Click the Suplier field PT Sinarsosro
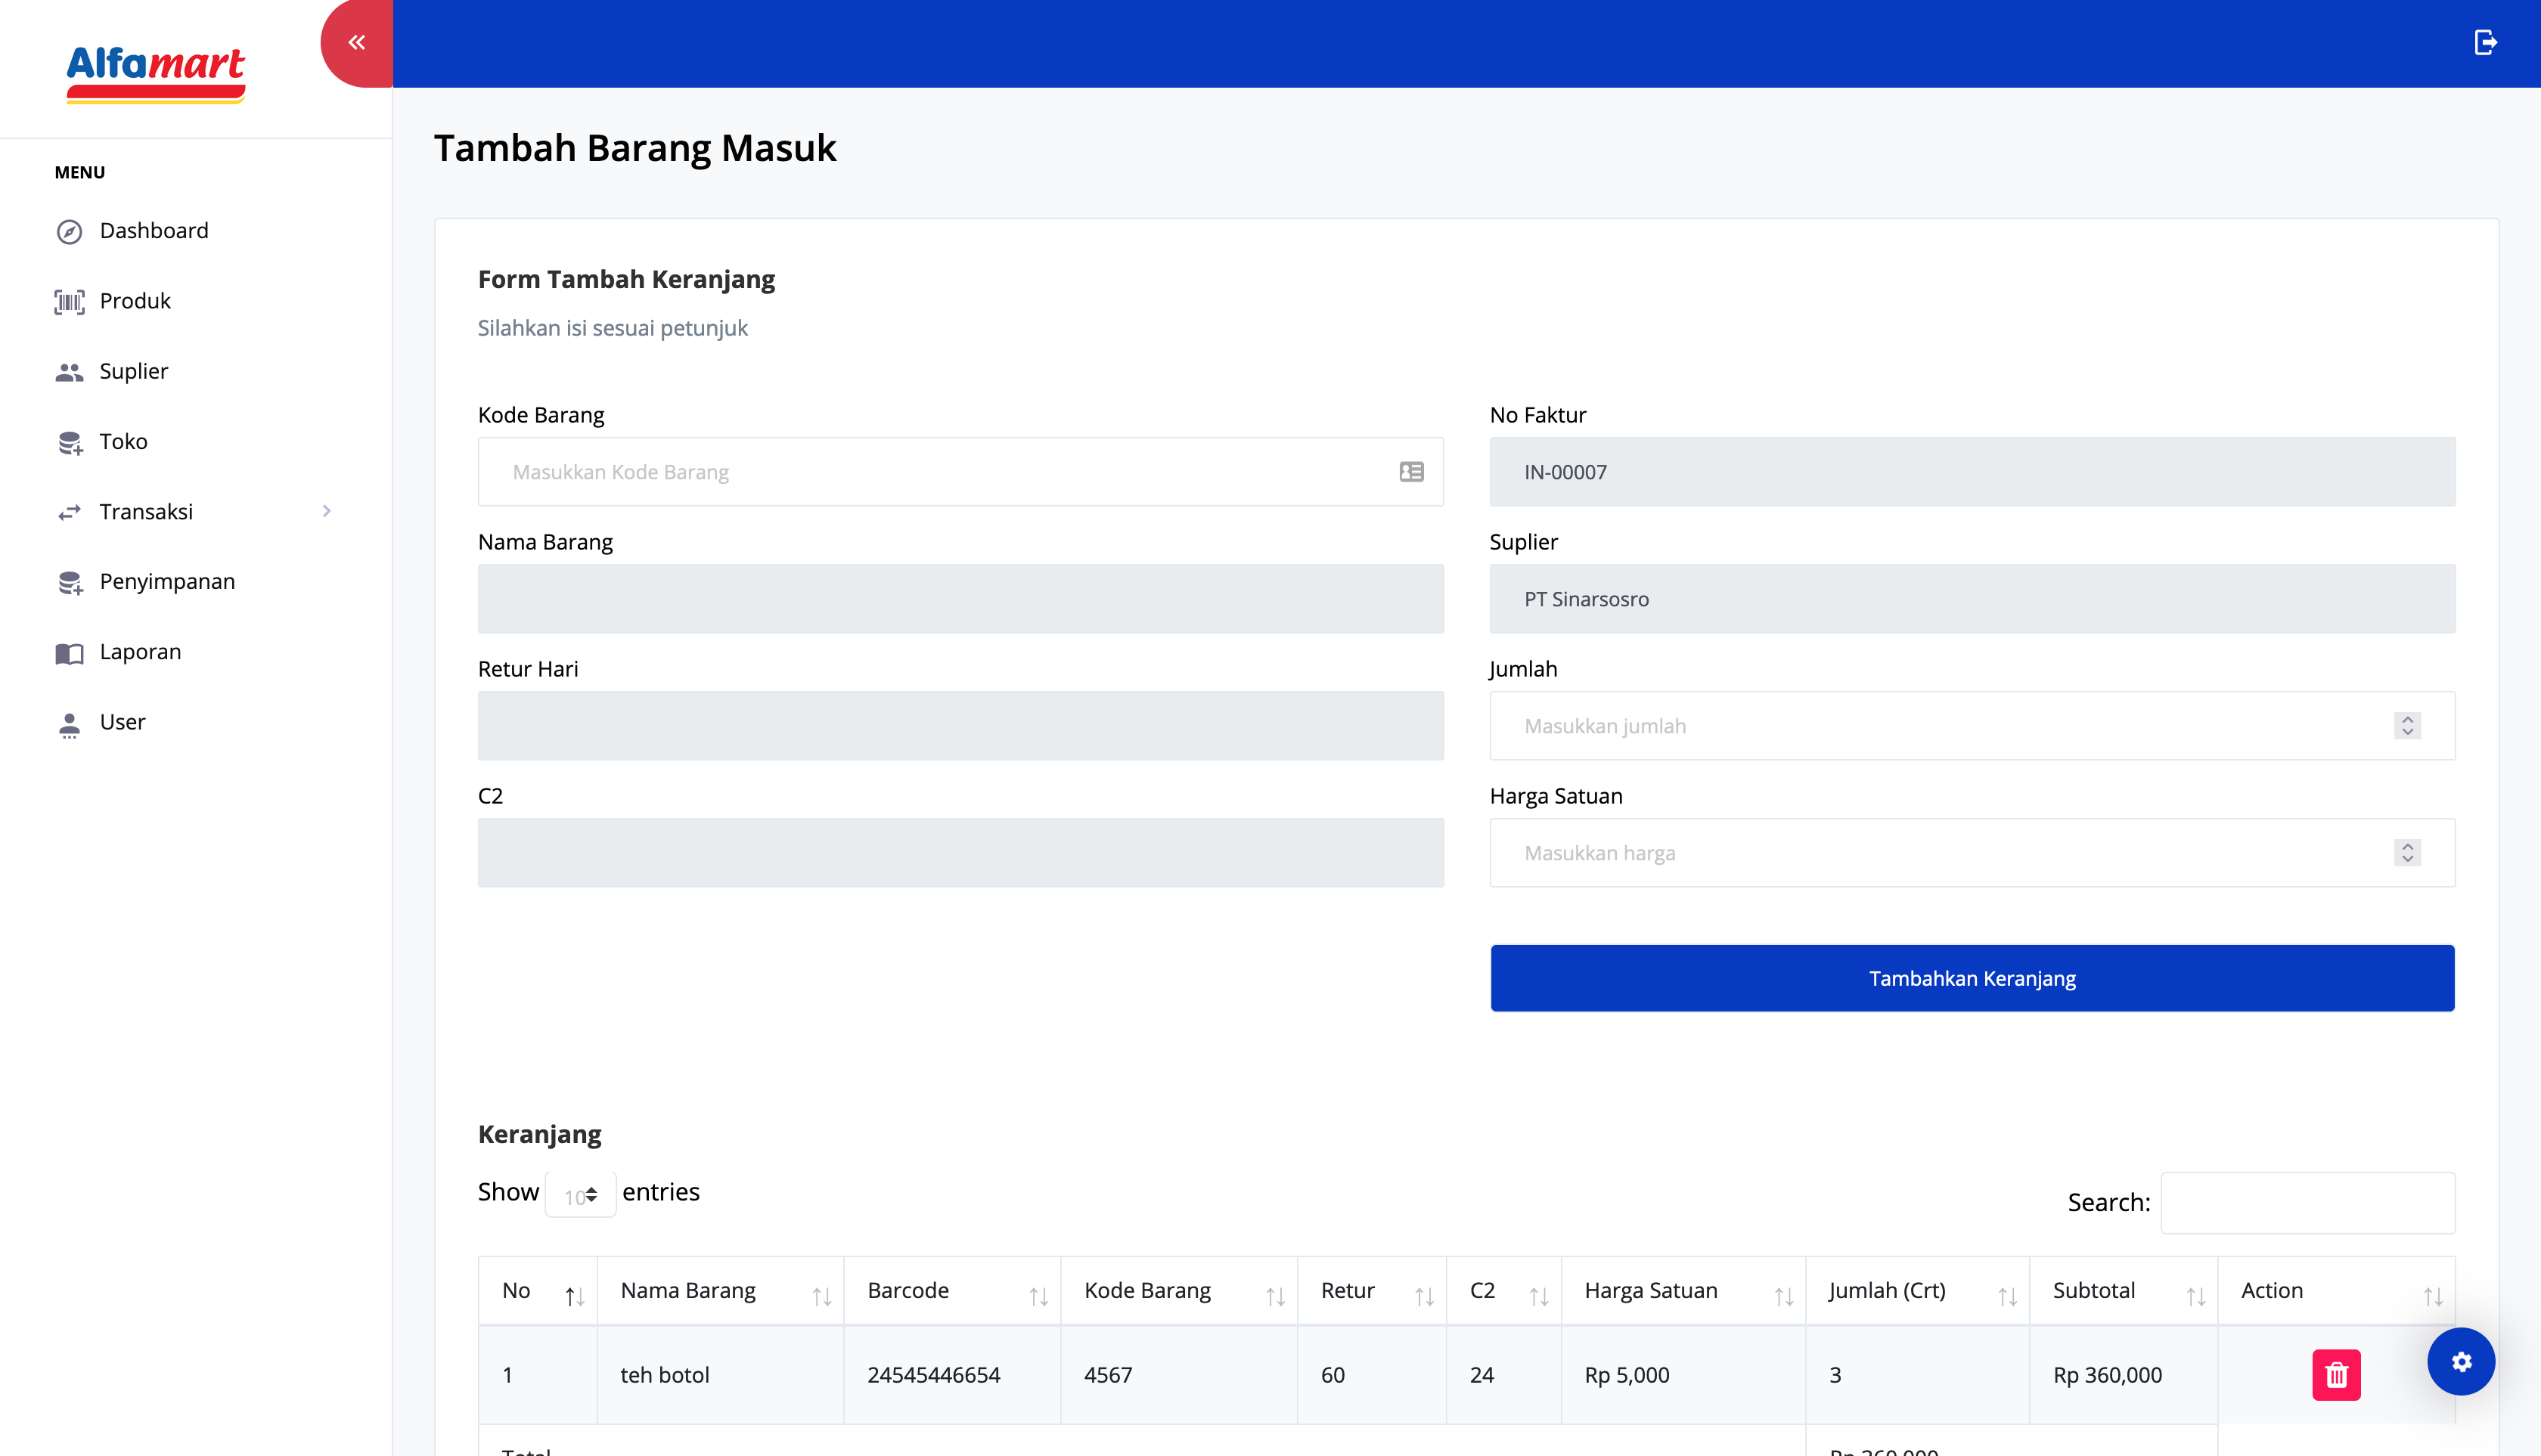The height and width of the screenshot is (1456, 2541). tap(1972, 599)
